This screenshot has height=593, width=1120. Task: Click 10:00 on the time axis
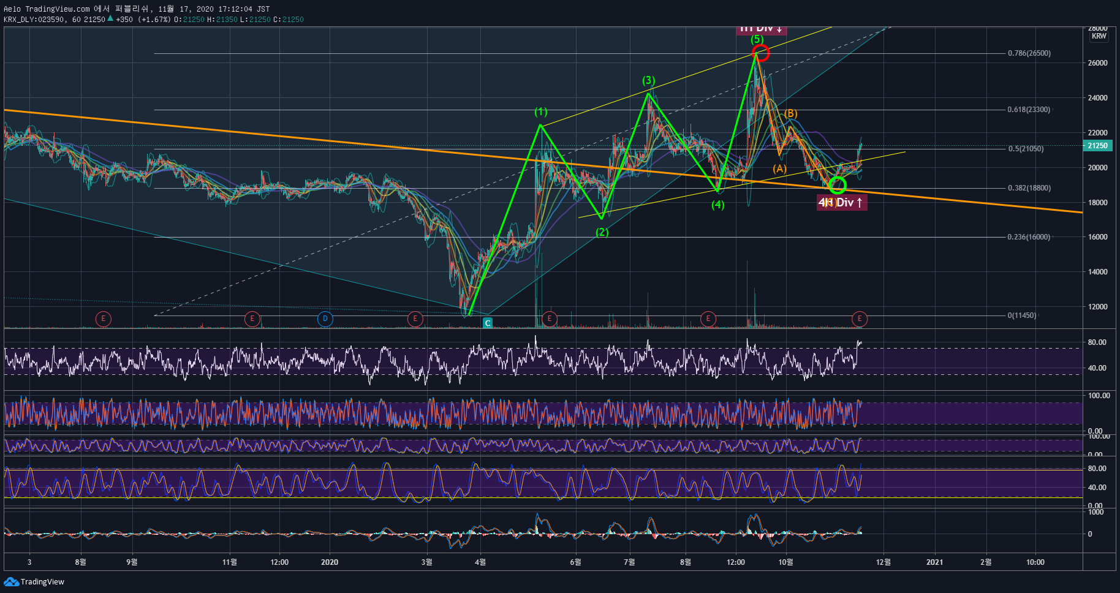1035,562
